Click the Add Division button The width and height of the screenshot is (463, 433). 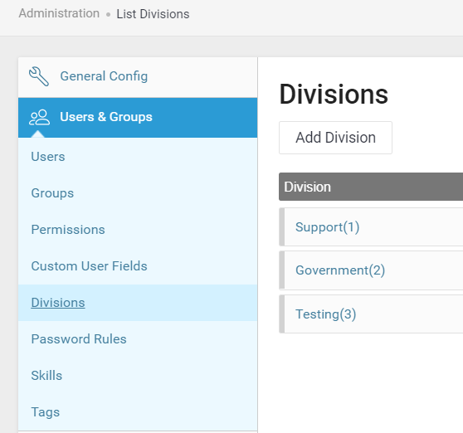pos(335,138)
